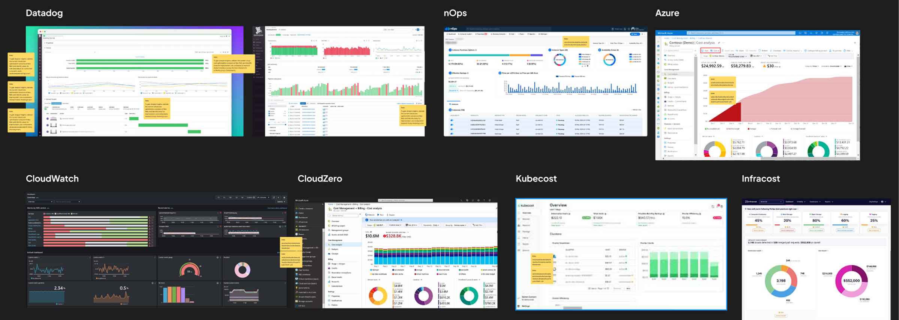Click the $10.6M total in CloudZero screenshot
The image size is (899, 320).
372,236
